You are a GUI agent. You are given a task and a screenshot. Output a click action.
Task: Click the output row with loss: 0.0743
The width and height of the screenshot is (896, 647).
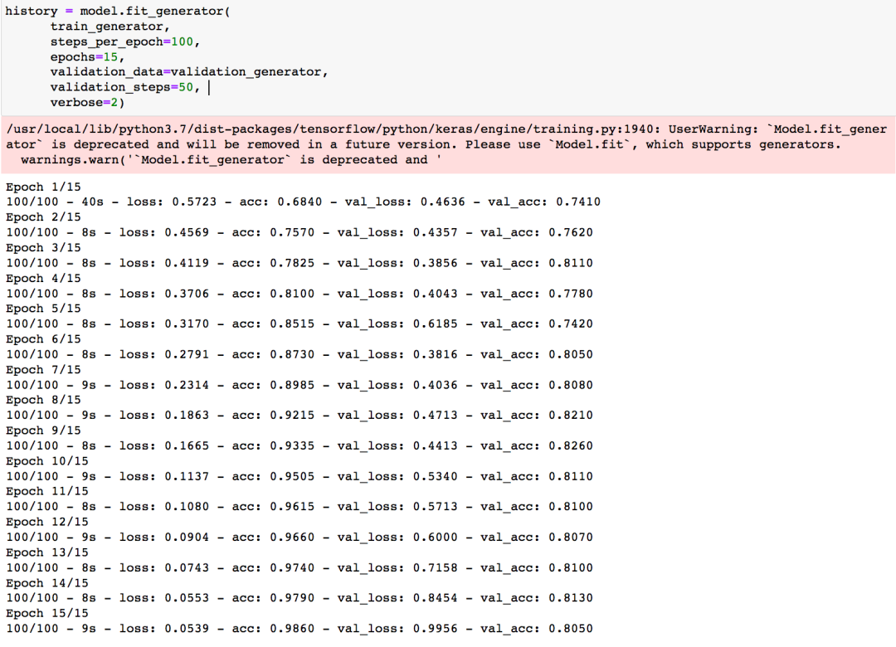299,568
